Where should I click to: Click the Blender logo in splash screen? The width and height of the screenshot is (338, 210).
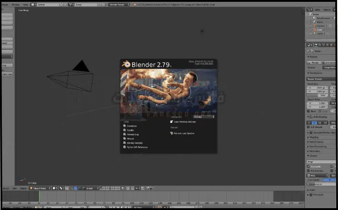click(x=126, y=65)
